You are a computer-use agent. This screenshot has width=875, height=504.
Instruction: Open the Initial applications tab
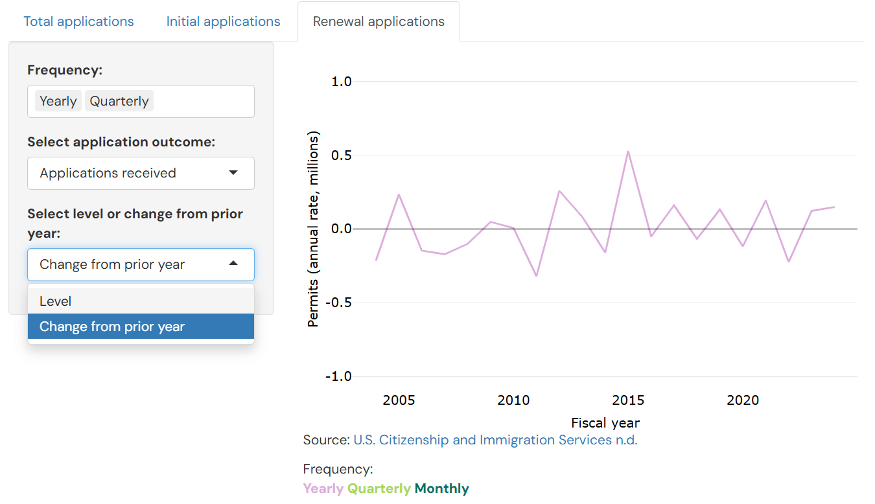223,21
